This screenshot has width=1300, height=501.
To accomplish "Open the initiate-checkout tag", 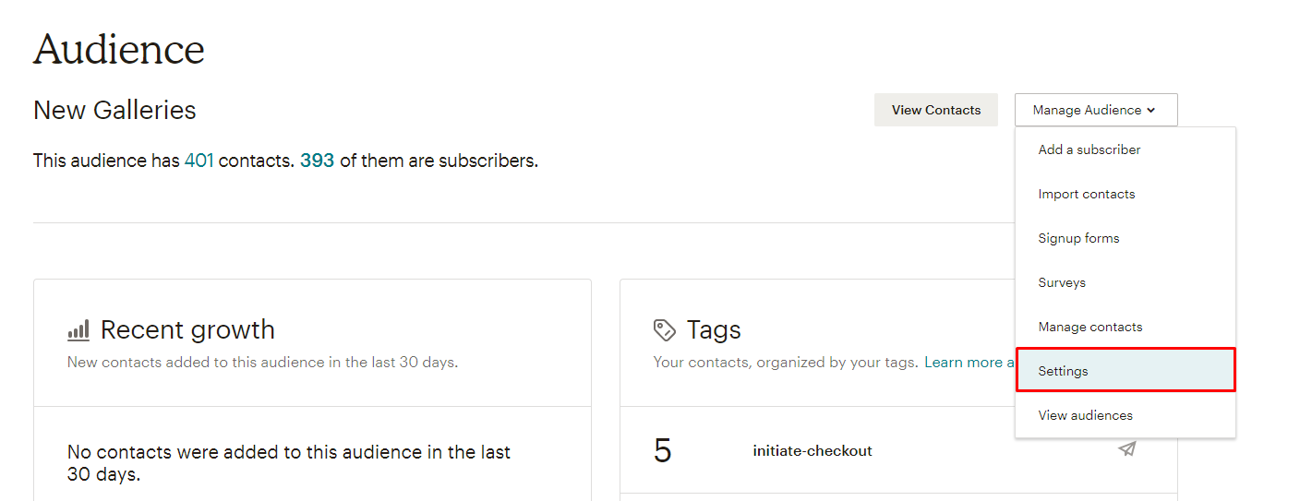I will [812, 451].
